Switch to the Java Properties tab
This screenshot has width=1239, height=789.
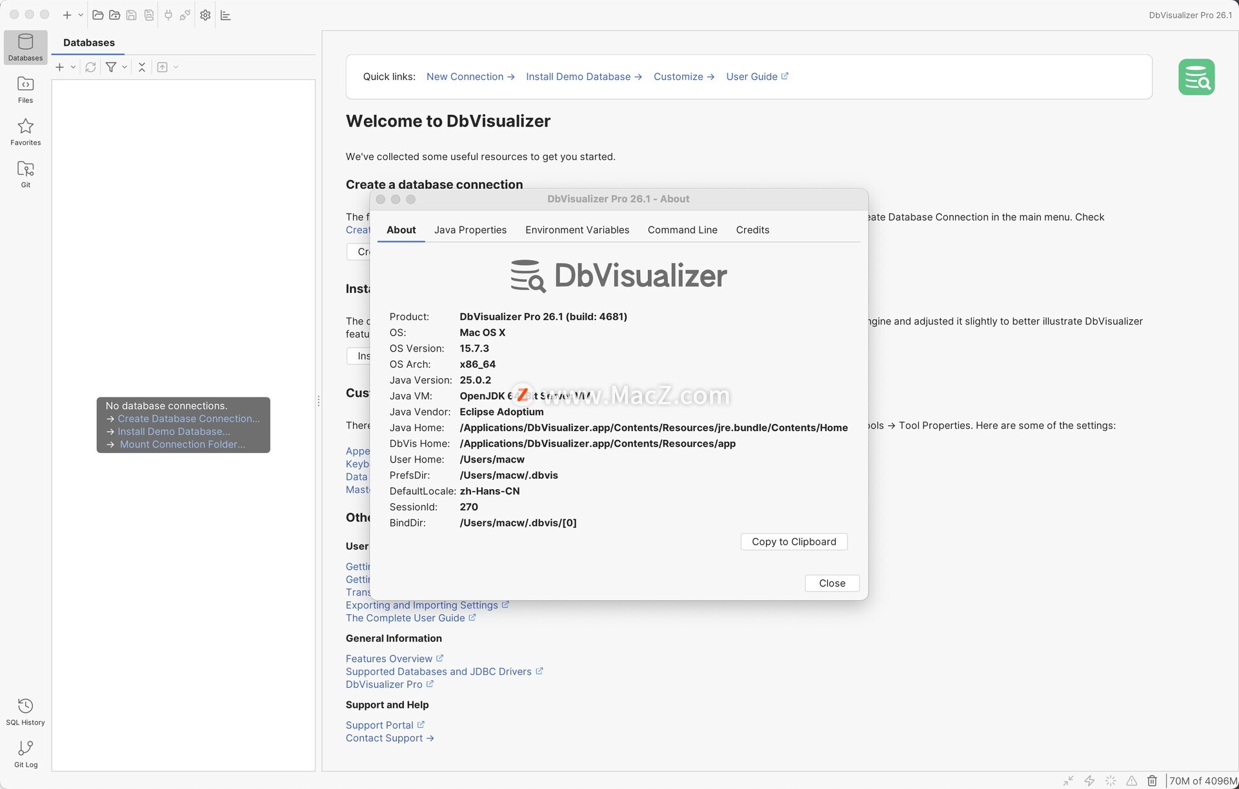(470, 230)
